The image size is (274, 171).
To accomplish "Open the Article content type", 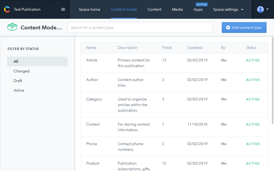I will [x=92, y=60].
